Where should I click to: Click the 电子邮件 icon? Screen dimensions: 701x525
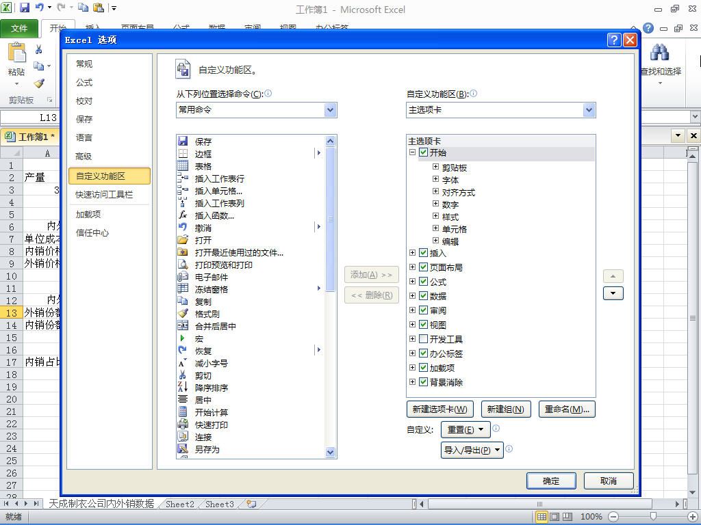pos(183,277)
